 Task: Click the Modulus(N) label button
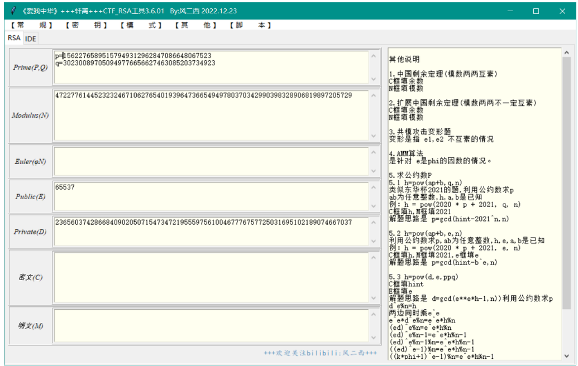(x=31, y=115)
